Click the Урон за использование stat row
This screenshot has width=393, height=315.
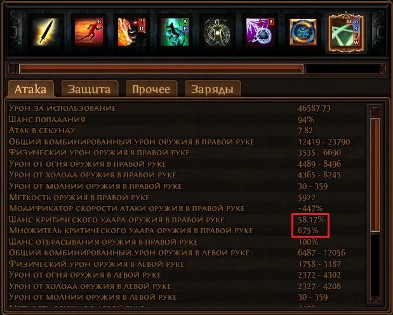pyautogui.click(x=185, y=108)
